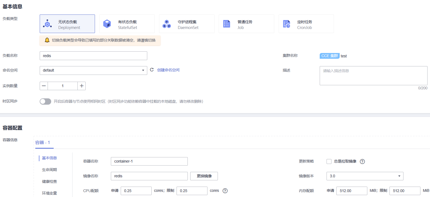Click the 内存 限制 field 512.00
The height and width of the screenshot is (197, 430).
[405, 191]
